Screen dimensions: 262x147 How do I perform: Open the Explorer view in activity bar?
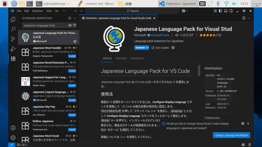point(13,20)
